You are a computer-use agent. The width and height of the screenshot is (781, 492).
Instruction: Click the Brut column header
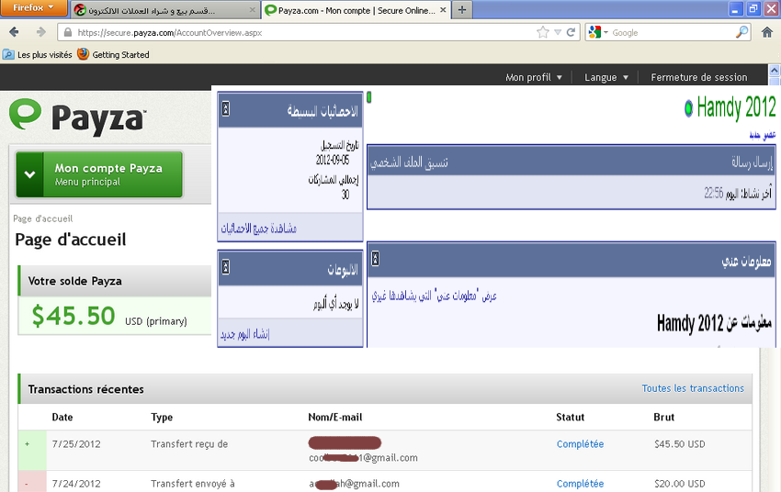coord(664,418)
